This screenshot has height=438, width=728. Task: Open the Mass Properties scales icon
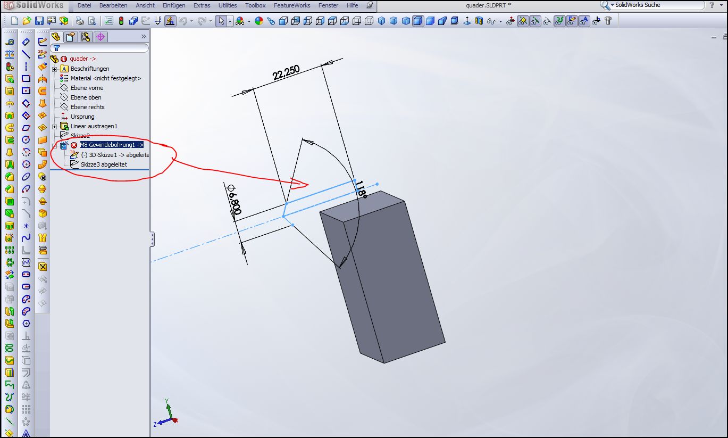[x=9, y=54]
